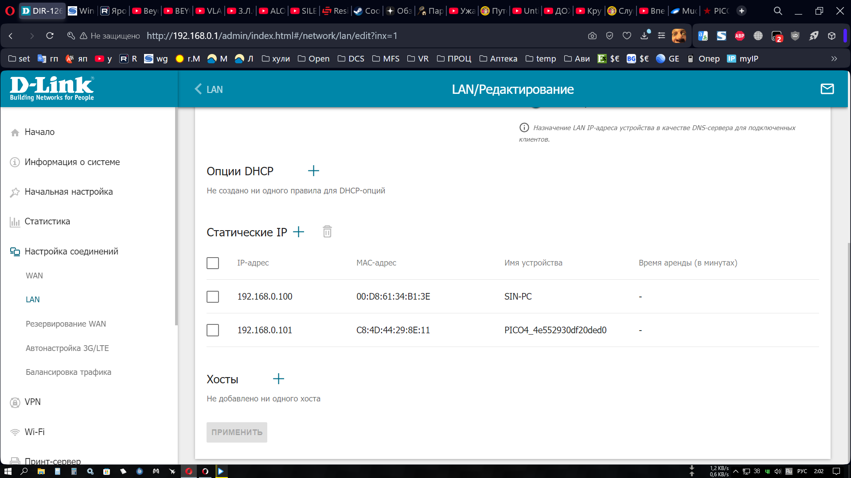Screen dimensions: 851x478
Task: Open the ПРОЦ bookmarks folder
Action: (454, 58)
